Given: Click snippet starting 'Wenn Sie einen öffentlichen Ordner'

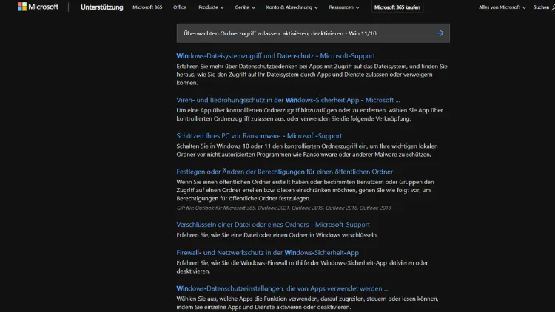Looking at the screenshot, I should click(x=305, y=190).
